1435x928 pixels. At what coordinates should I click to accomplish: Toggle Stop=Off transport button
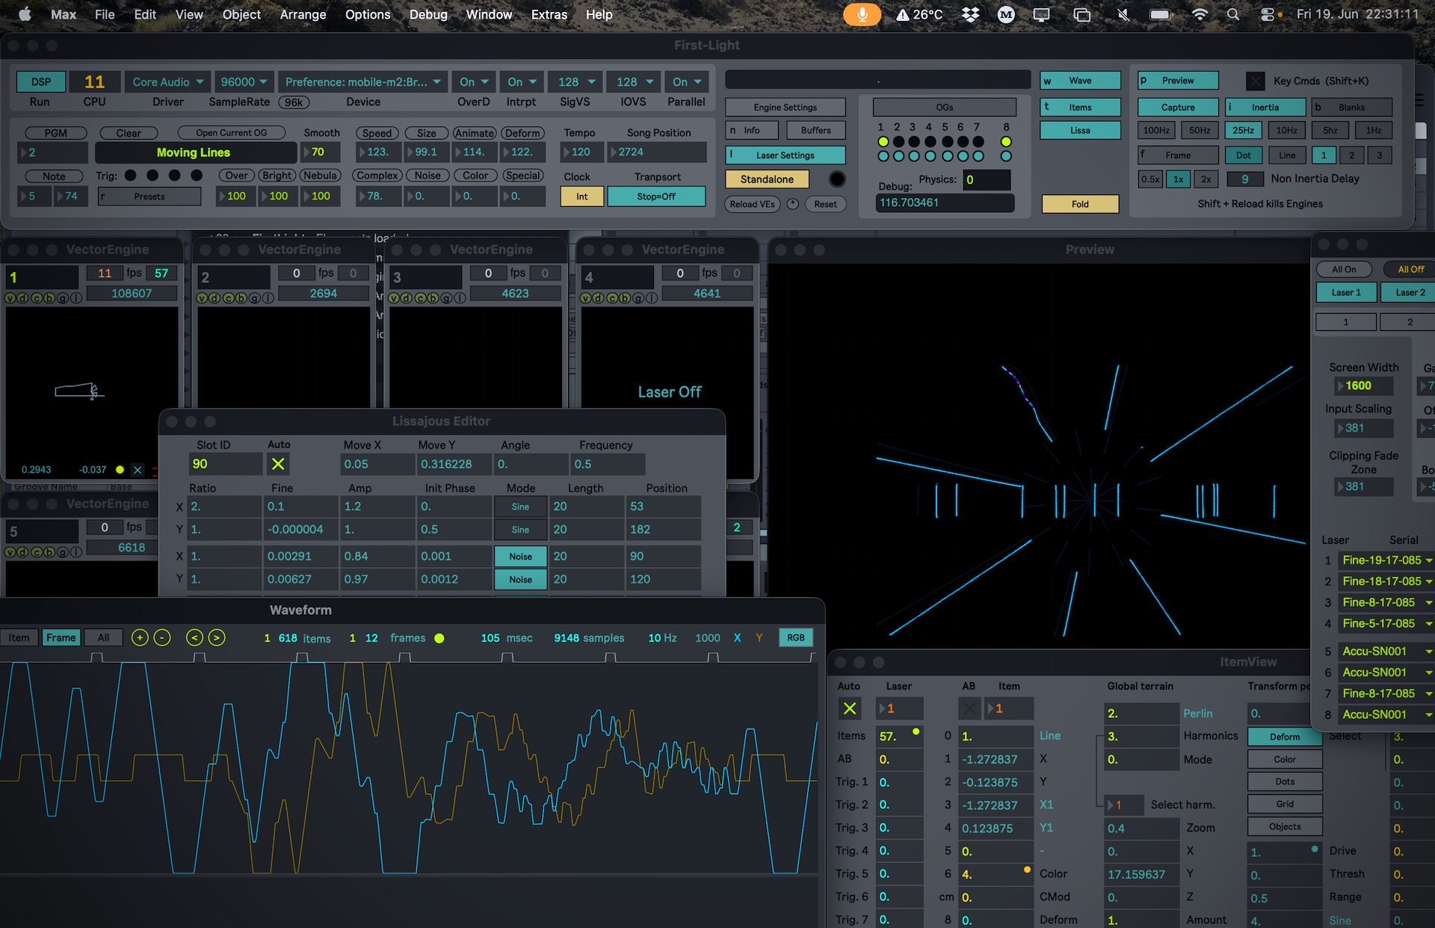coord(656,197)
